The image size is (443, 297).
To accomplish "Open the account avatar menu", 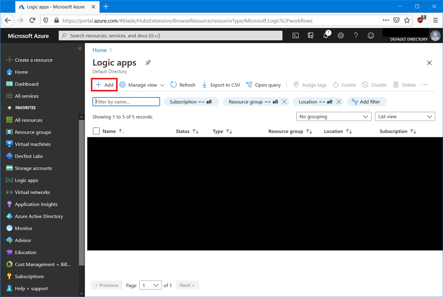I will coord(435,36).
